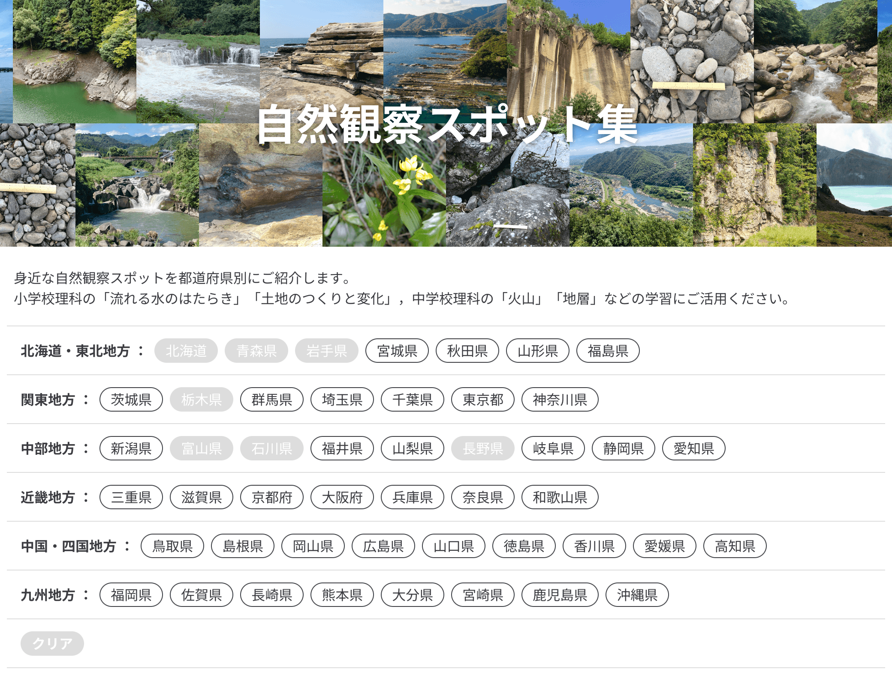Choose 京都府 in the Kinki row
Image resolution: width=892 pixels, height=675 pixels.
271,497
